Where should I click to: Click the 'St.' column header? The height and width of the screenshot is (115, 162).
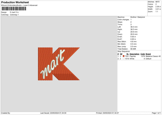click(128, 54)
